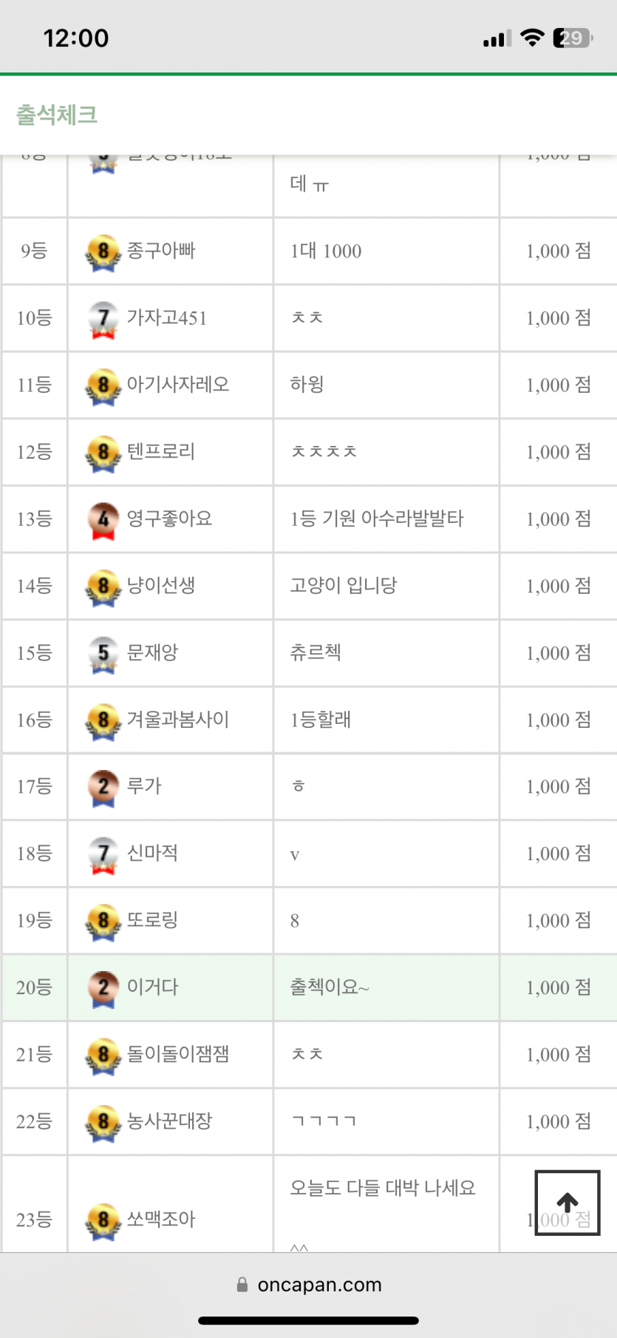Select the username 돌이돌이잼잼

tap(178, 1054)
